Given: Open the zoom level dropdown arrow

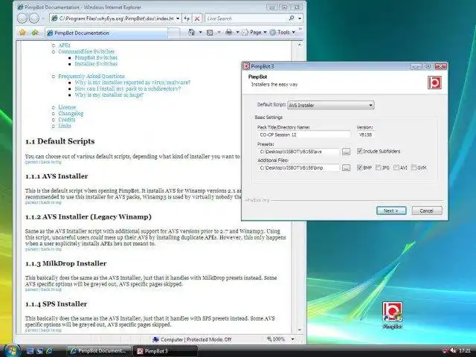Looking at the screenshot, I should 292,339.
